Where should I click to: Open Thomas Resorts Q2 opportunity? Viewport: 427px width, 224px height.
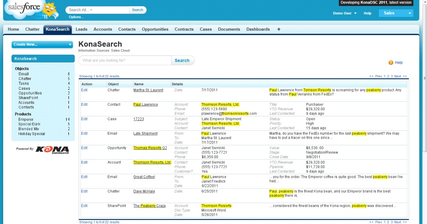(150, 148)
